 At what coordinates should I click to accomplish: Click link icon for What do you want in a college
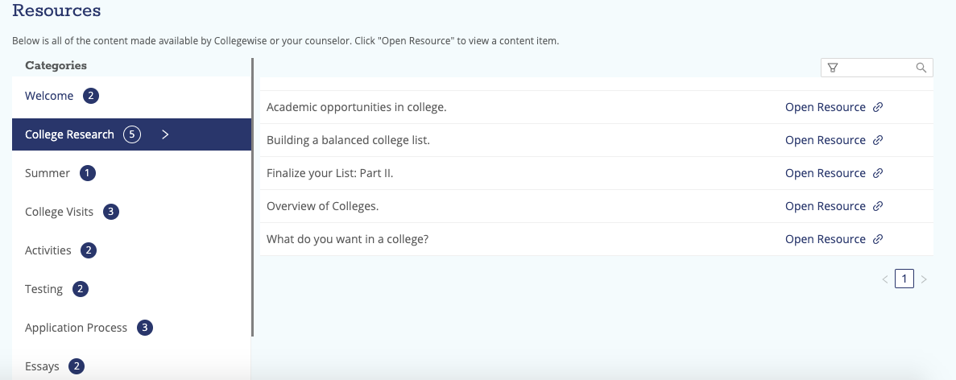click(878, 239)
